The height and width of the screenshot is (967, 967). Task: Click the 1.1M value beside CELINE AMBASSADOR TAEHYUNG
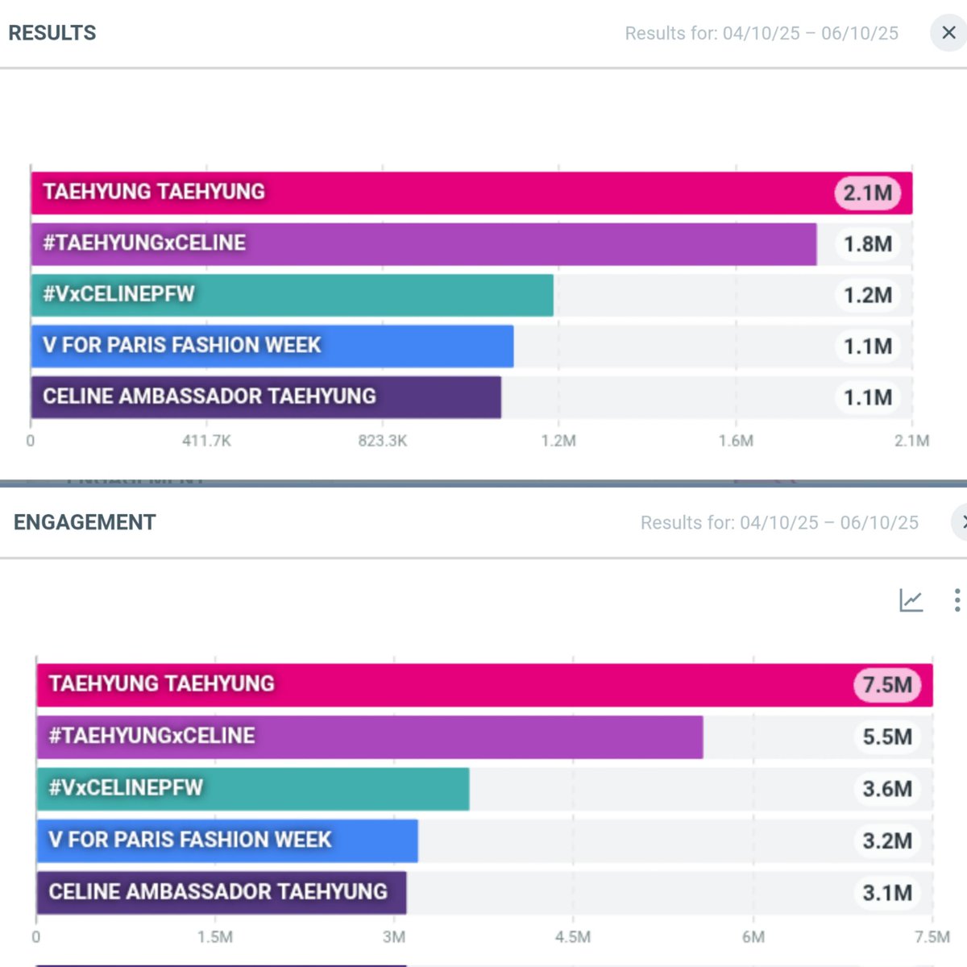[868, 397]
